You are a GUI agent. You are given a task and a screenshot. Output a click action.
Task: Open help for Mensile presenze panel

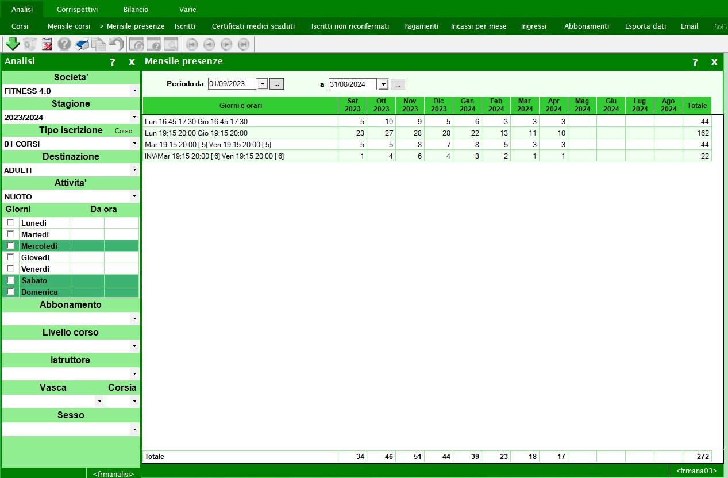pyautogui.click(x=695, y=62)
